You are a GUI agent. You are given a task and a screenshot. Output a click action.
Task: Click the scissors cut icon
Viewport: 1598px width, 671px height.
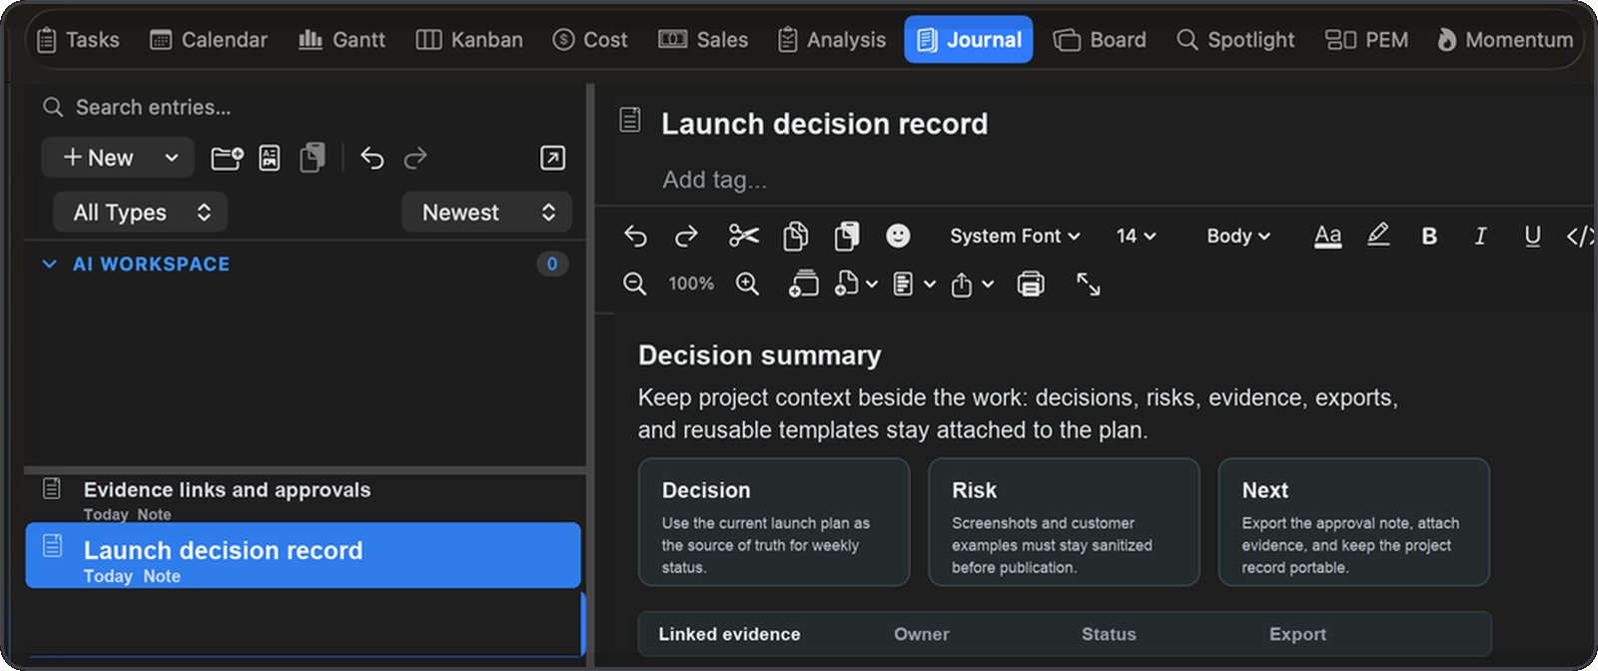coord(743,236)
